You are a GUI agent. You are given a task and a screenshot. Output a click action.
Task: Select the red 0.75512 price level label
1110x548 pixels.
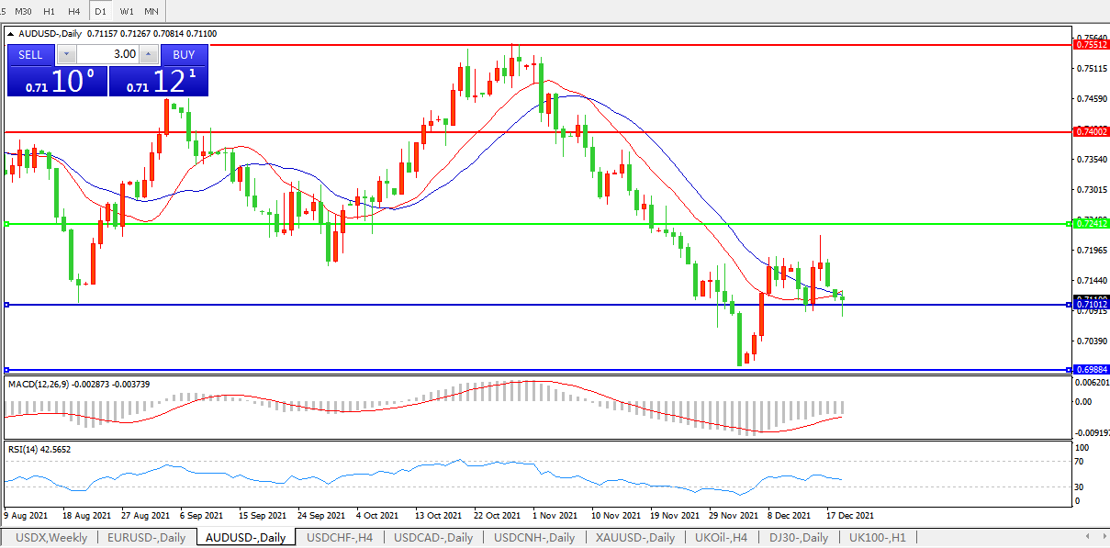pyautogui.click(x=1091, y=44)
